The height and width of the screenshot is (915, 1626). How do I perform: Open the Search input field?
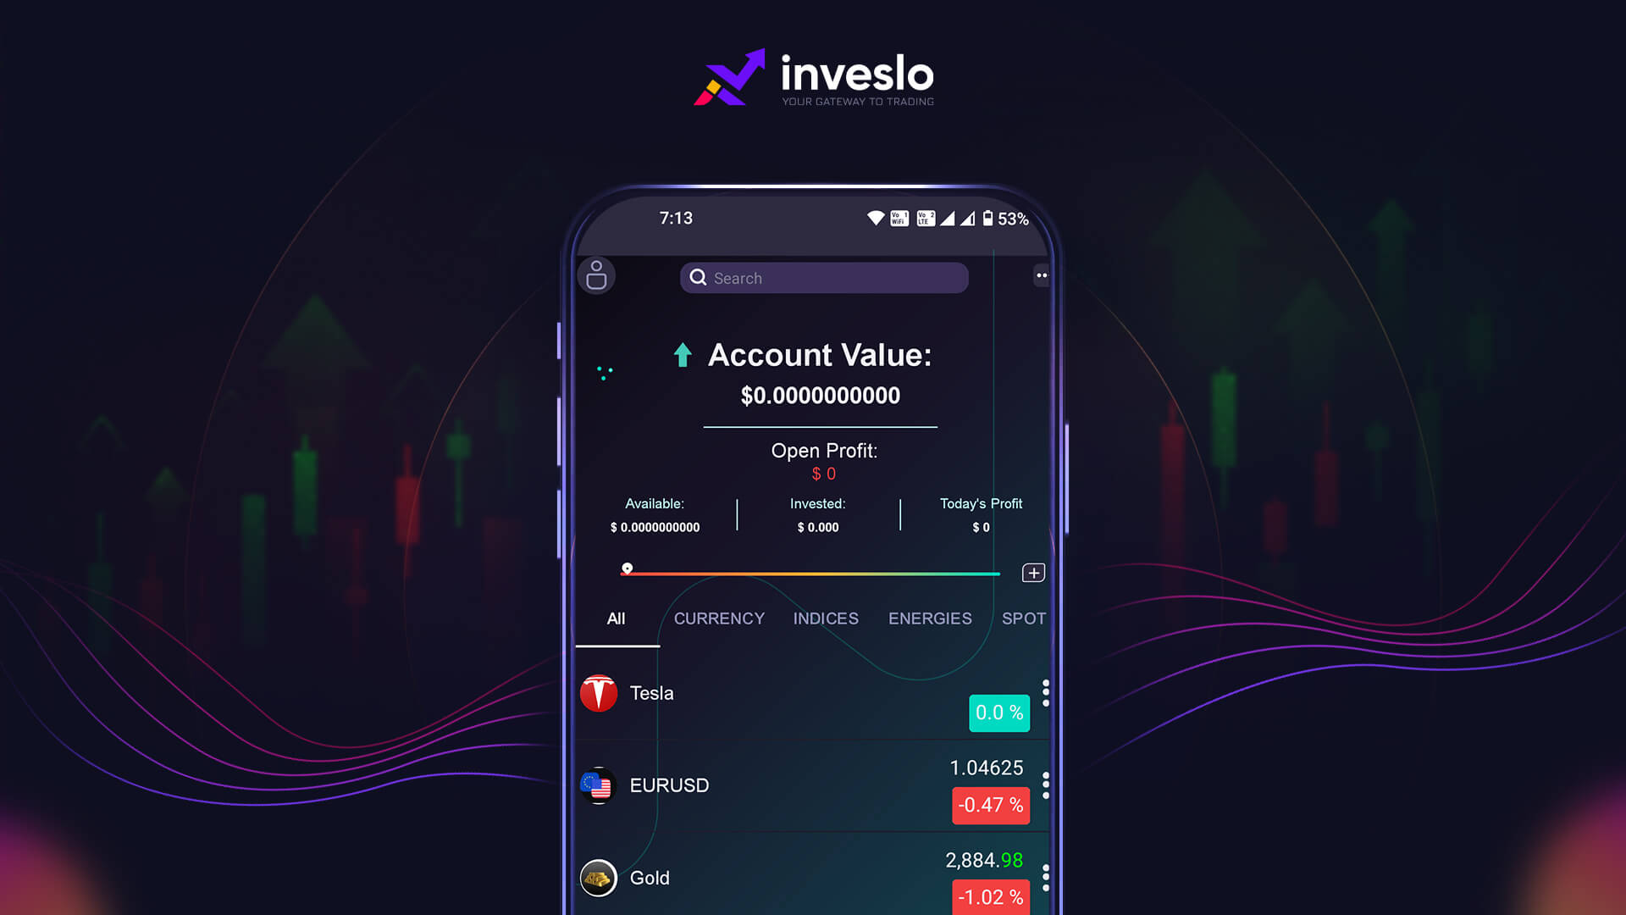click(x=824, y=277)
